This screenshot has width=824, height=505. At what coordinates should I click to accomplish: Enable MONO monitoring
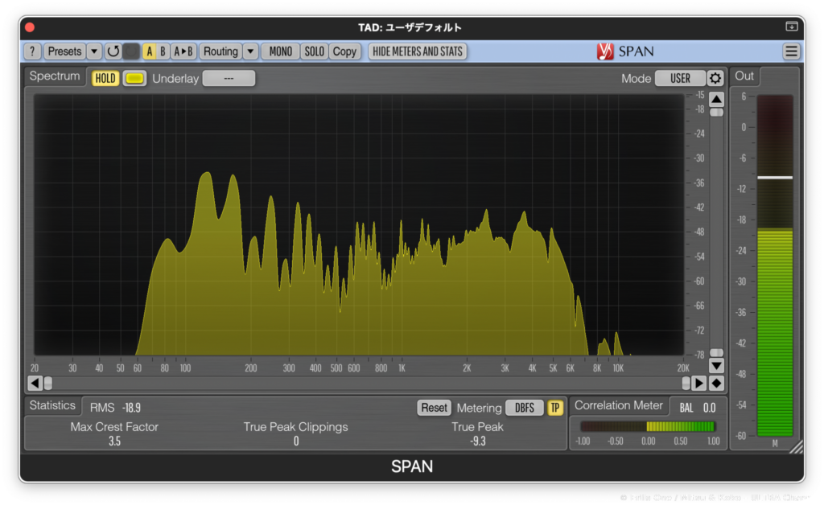pyautogui.click(x=281, y=51)
